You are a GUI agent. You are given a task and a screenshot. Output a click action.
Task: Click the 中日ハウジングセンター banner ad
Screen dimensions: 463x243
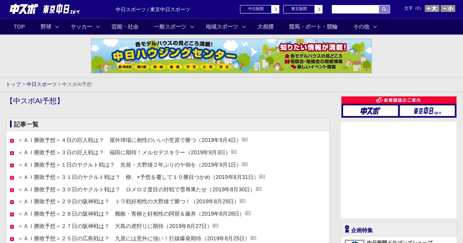(x=231, y=56)
